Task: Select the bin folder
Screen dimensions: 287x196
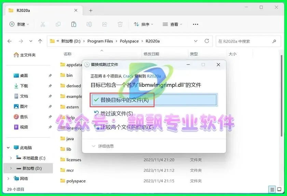Action: pos(66,75)
